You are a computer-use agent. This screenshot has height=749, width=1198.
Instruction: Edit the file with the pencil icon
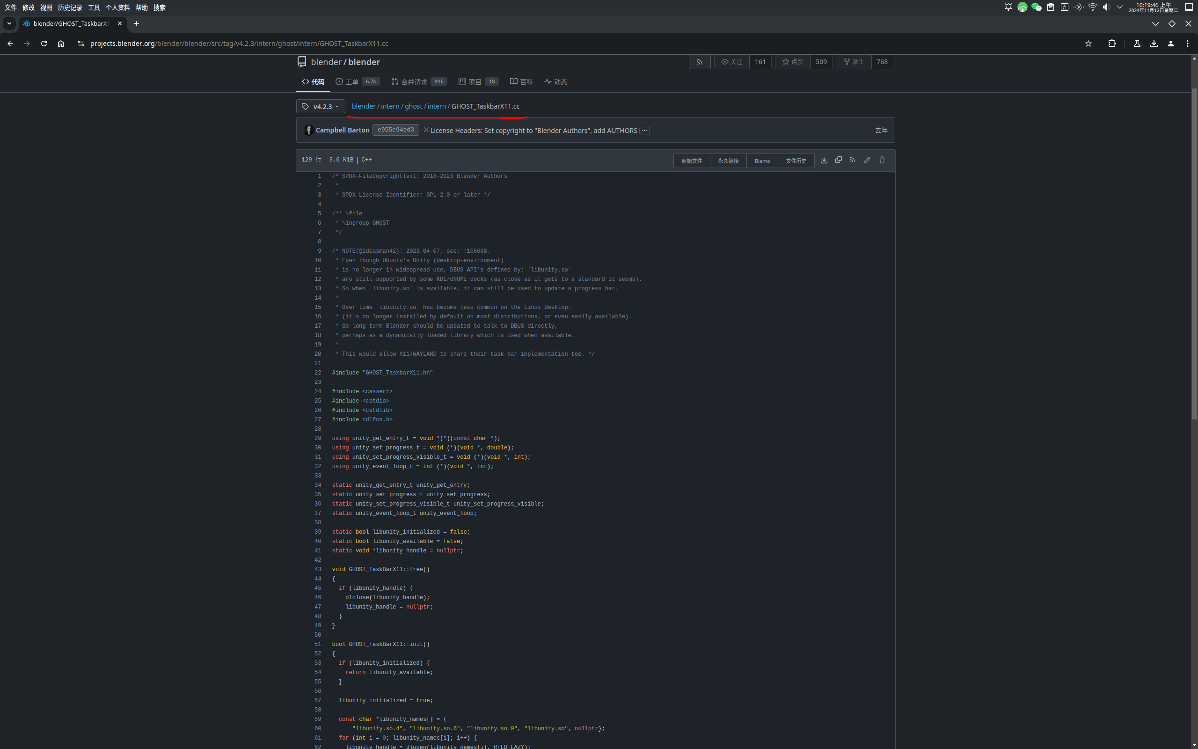[x=867, y=160]
